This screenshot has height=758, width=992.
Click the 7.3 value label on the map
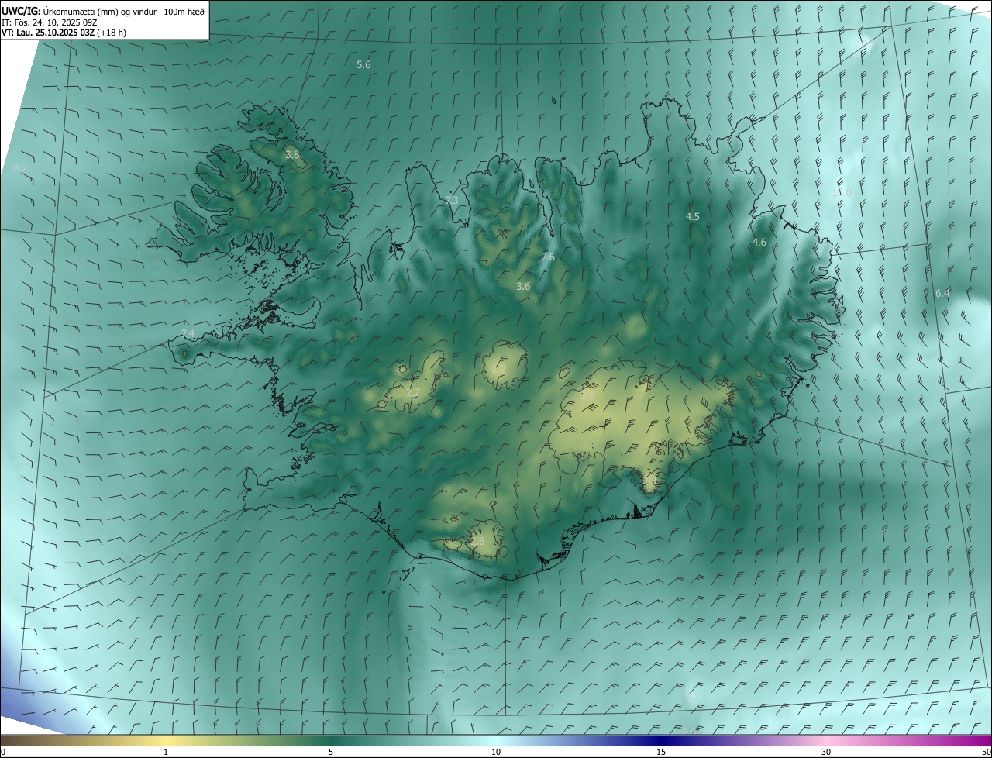tap(452, 201)
